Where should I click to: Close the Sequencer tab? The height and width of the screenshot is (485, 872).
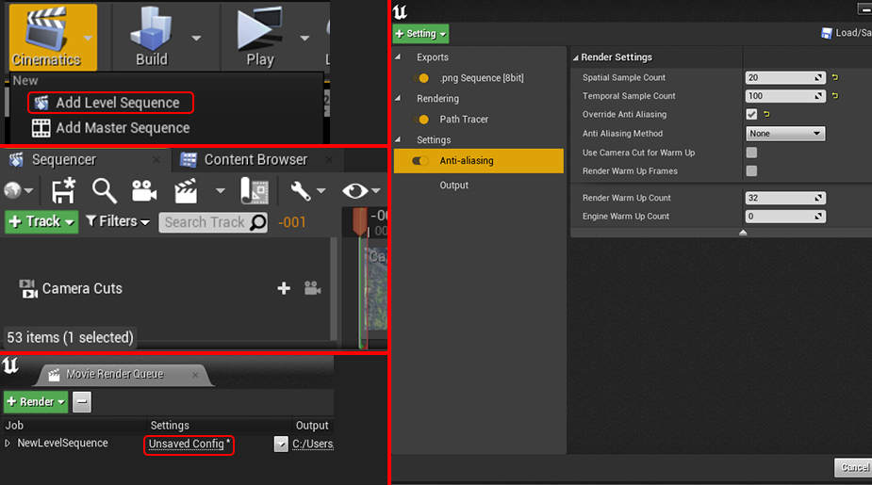(x=156, y=160)
